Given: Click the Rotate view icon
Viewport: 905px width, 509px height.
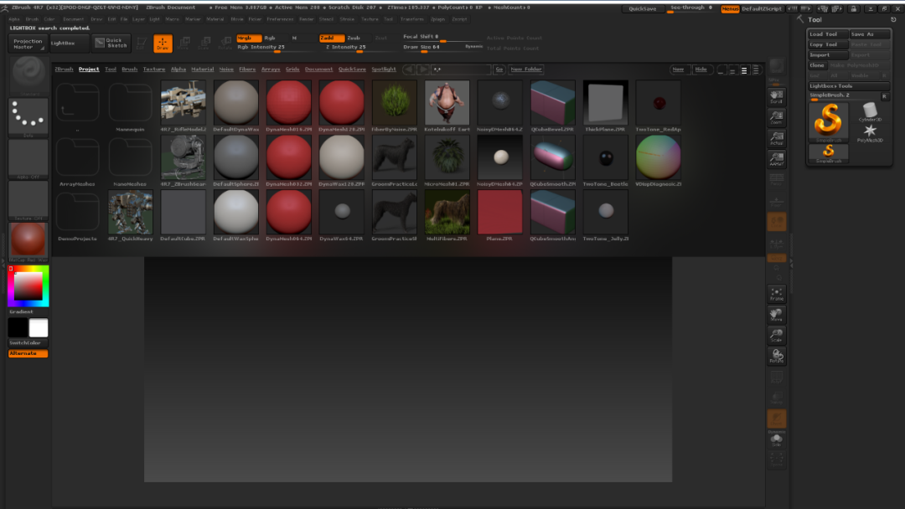Looking at the screenshot, I should [776, 357].
